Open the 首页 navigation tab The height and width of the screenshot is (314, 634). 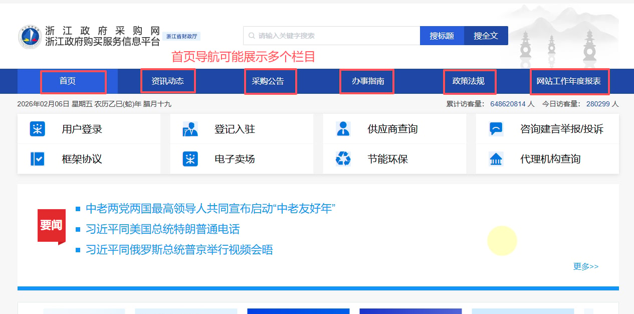[68, 81]
